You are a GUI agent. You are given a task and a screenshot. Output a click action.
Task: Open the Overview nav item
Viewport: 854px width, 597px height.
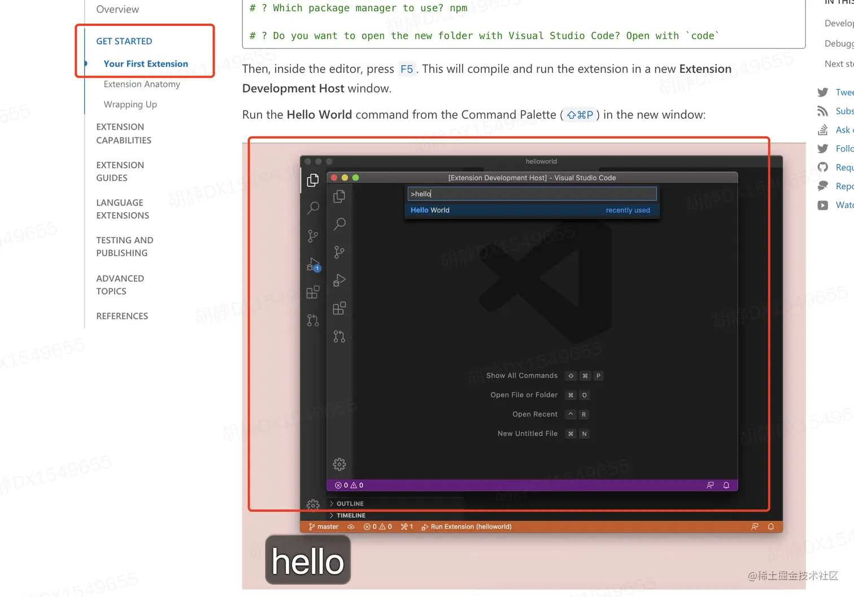tap(117, 9)
